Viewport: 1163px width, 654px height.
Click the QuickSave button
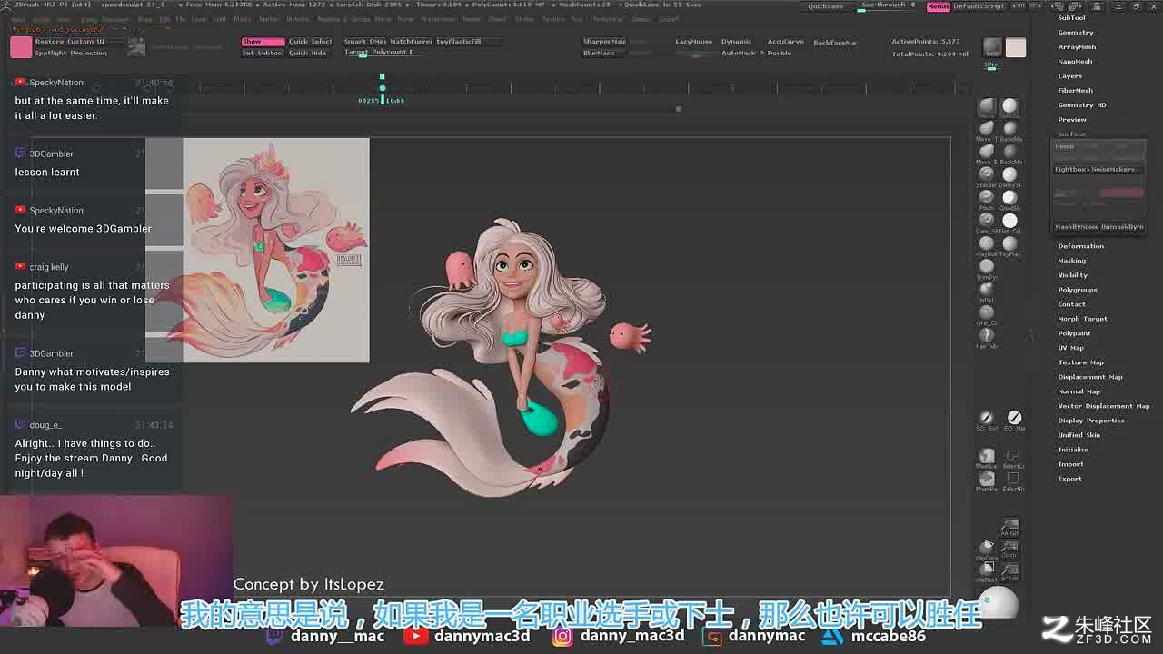point(826,6)
